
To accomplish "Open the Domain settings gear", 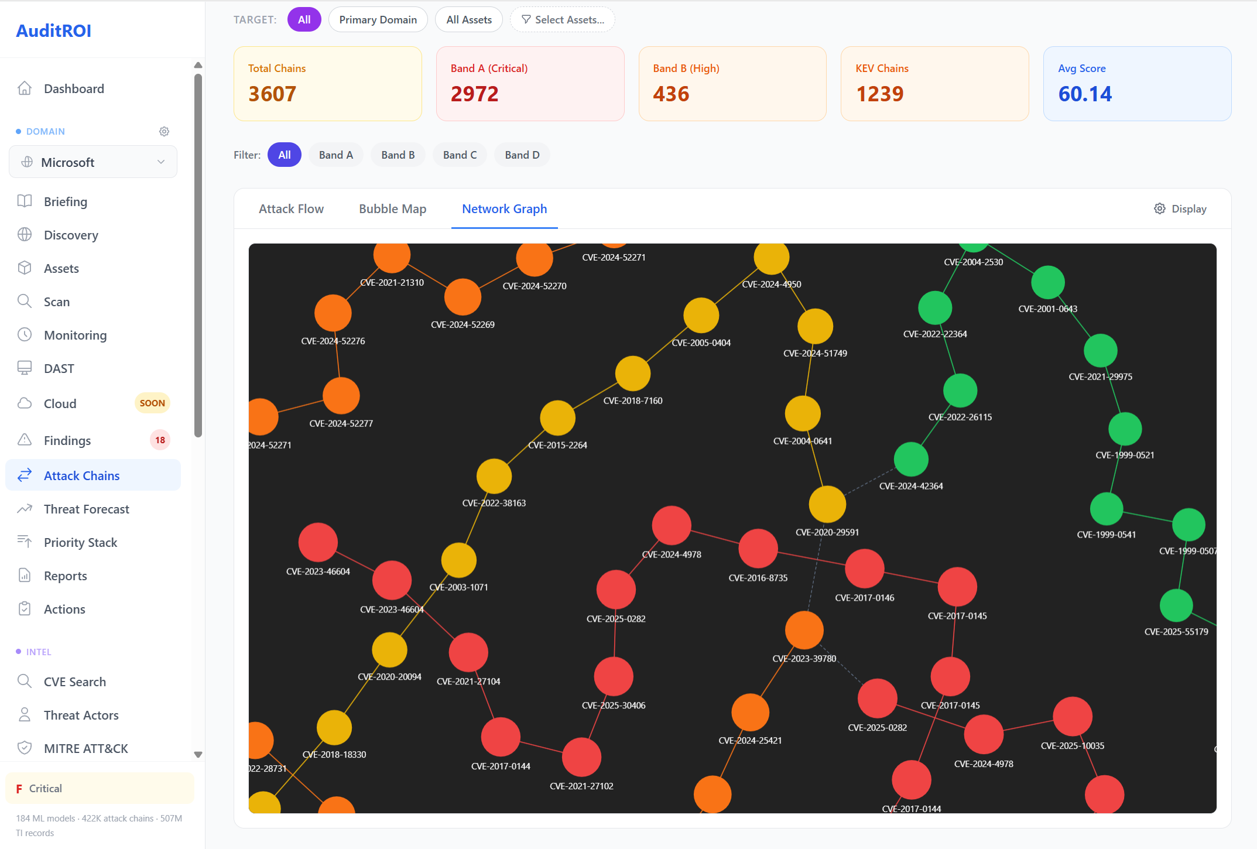I will (164, 131).
